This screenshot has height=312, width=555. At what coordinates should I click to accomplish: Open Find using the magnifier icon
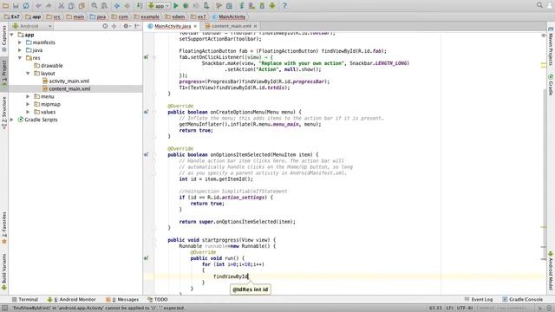(x=95, y=6)
